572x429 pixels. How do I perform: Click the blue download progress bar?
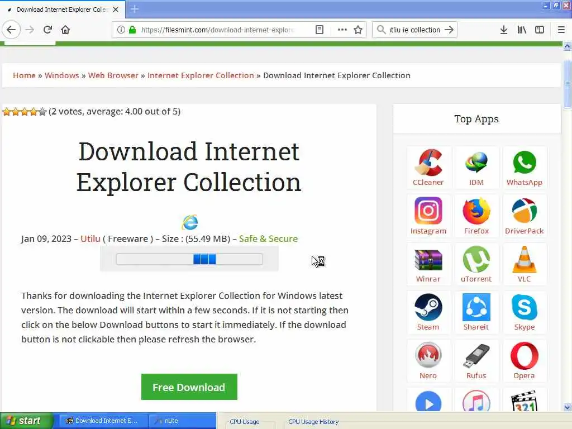tap(189, 259)
